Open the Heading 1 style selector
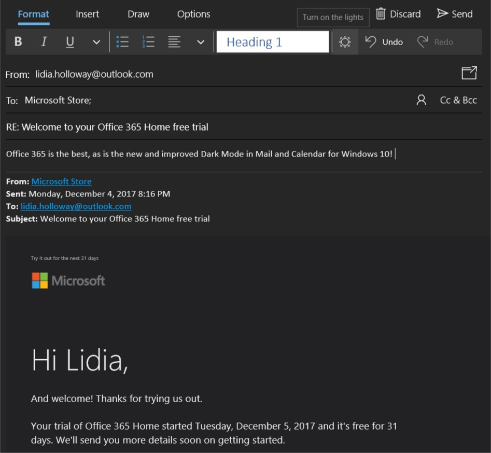Screen dimensions: 491x453 point(273,41)
